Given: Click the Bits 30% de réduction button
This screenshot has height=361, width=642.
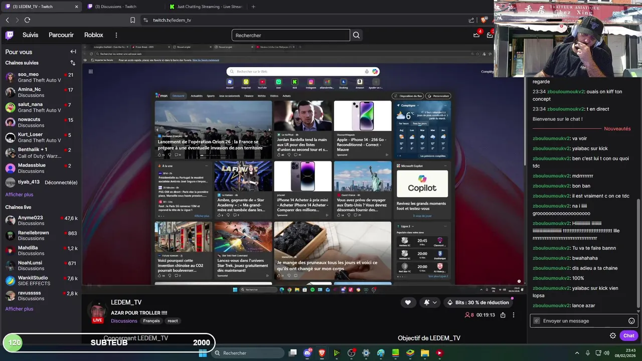Looking at the screenshot, I should pos(478,302).
